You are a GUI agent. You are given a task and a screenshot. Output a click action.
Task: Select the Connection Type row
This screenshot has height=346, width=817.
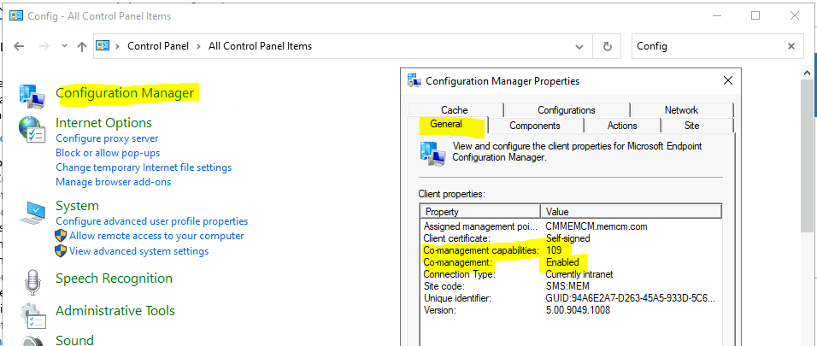[x=571, y=274]
